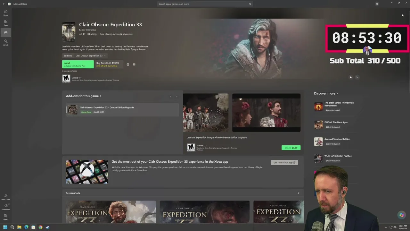Click the add-ons carousel previous arrow
The image size is (410, 231).
[170, 97]
